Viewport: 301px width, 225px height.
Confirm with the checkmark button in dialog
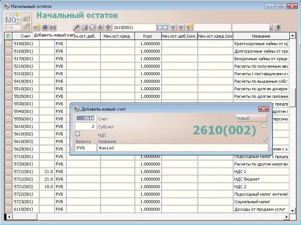(x=265, y=140)
